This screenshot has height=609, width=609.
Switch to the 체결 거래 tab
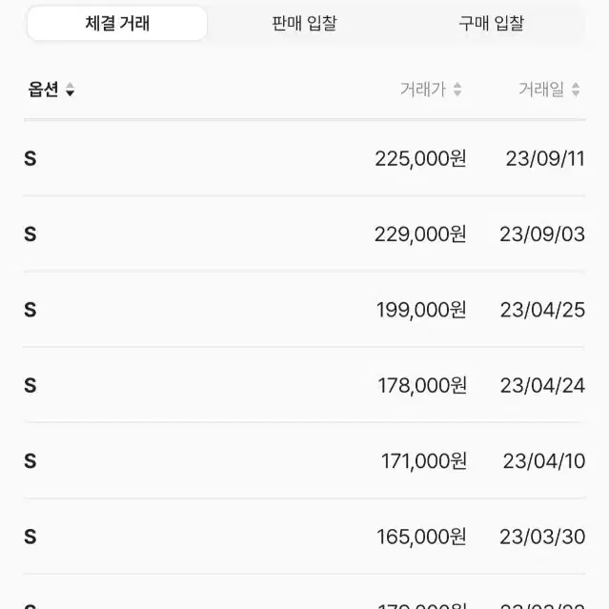click(x=117, y=23)
